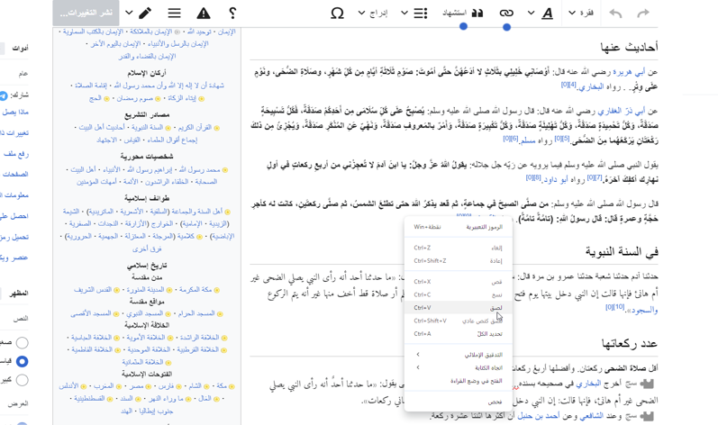Click reference [4] after البخاري
Viewport: 718px width, 425px height.
click(x=572, y=86)
